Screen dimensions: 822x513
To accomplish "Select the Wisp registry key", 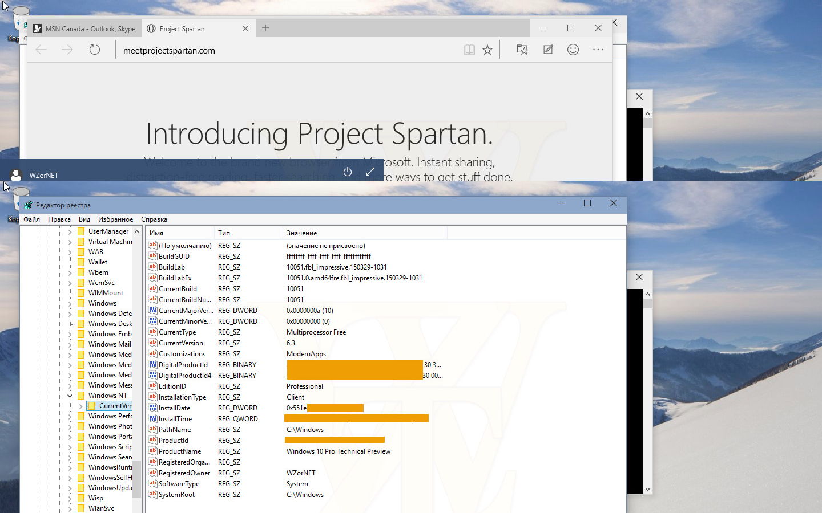I will (96, 498).
